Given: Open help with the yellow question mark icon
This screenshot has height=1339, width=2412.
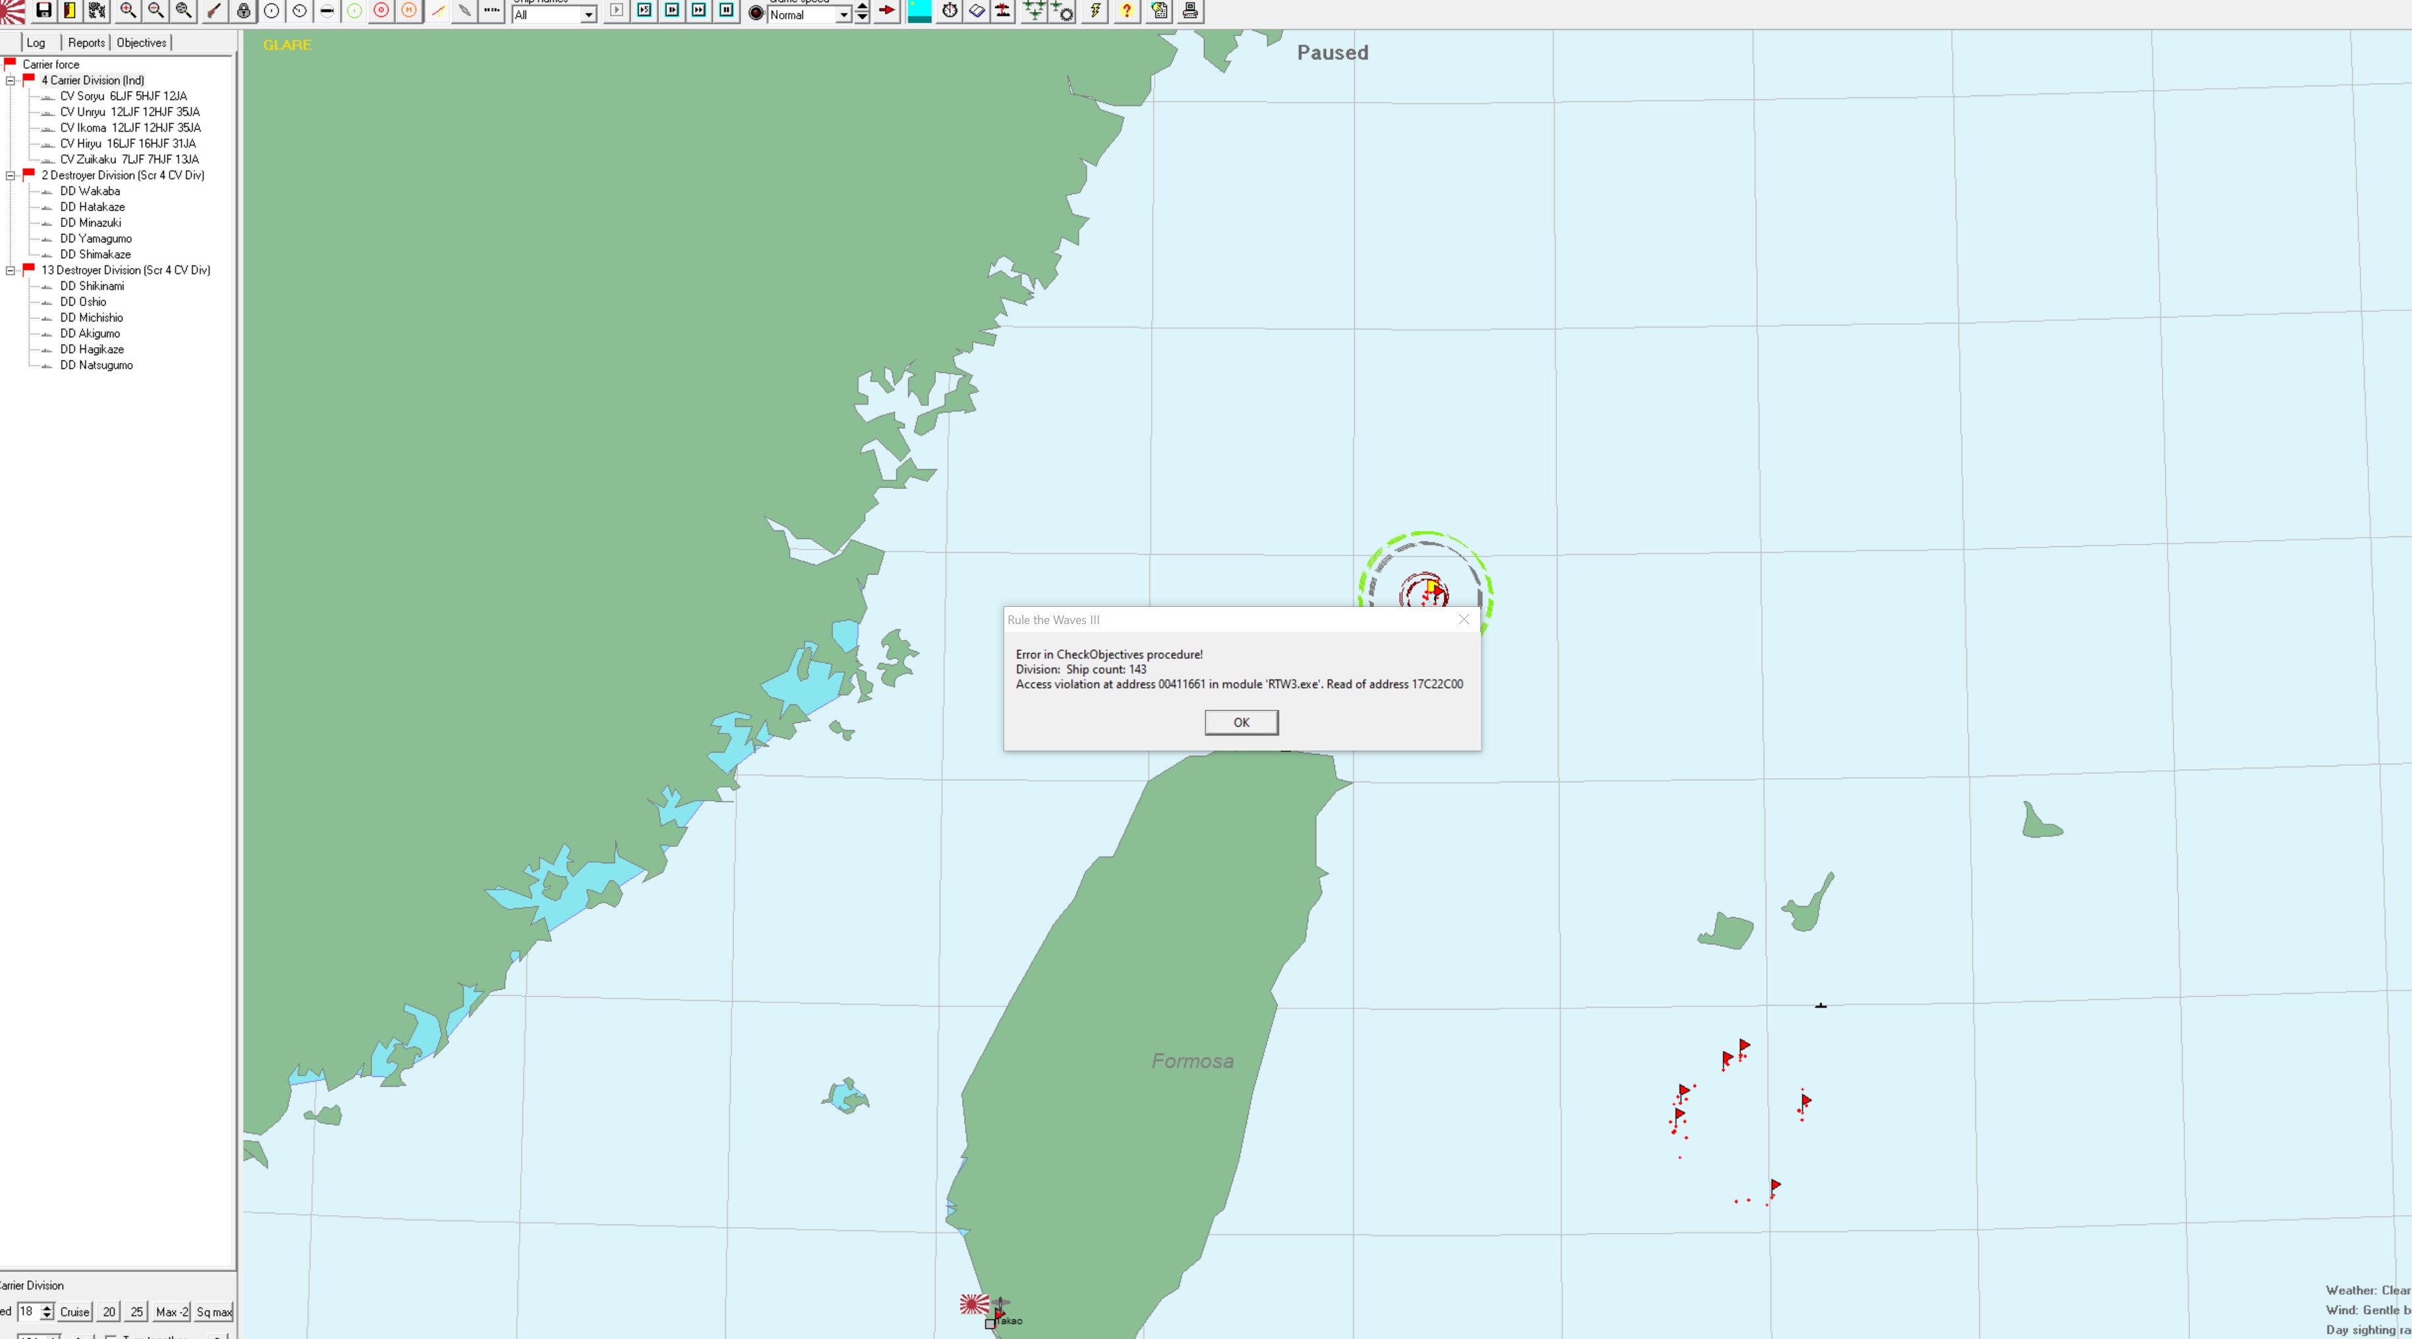Looking at the screenshot, I should (x=1126, y=11).
